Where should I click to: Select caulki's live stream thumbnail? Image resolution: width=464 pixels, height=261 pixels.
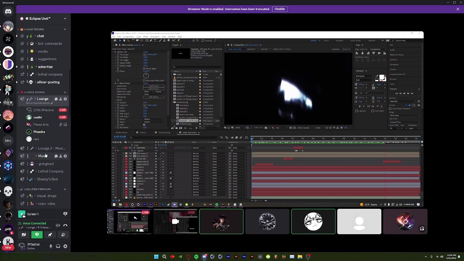pyautogui.click(x=175, y=221)
